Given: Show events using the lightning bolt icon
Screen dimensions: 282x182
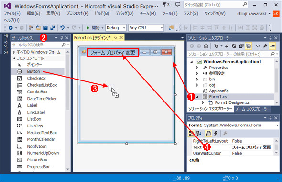Looking at the screenshot, I should tap(216, 133).
